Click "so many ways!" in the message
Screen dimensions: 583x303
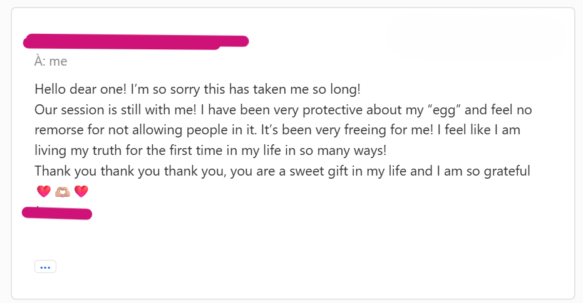click(x=352, y=151)
